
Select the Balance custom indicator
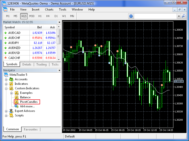click(25, 97)
